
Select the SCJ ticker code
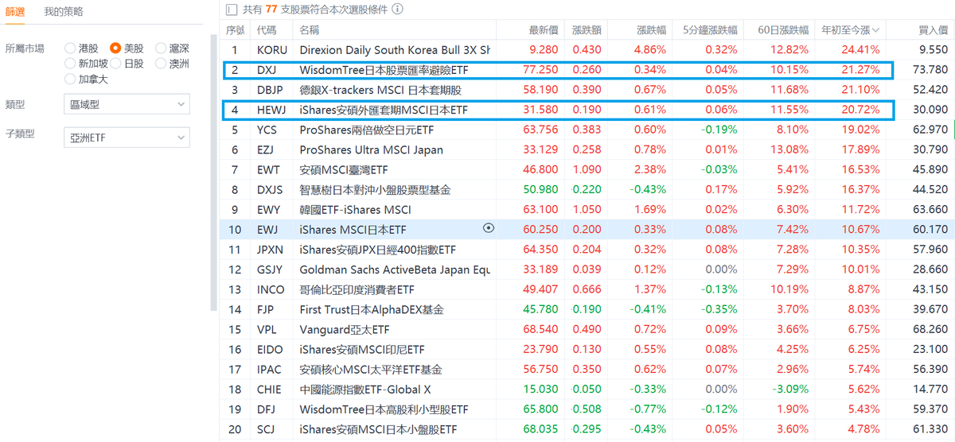[x=266, y=429]
